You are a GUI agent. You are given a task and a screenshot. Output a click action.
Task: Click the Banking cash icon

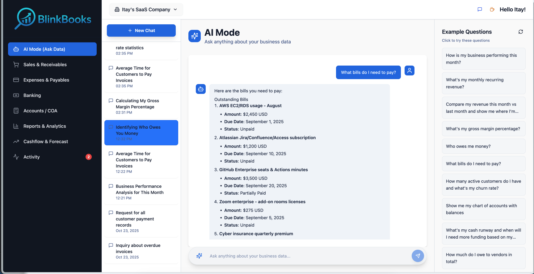click(16, 95)
